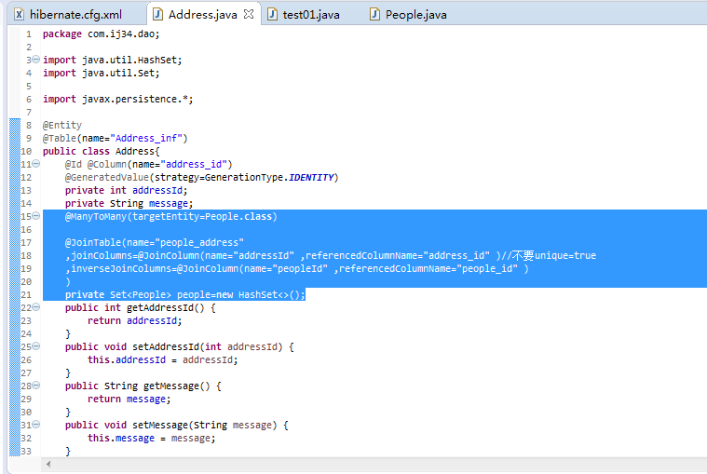The width and height of the screenshot is (707, 474).
Task: Click the Java file icon on Address.java tab
Action: click(x=157, y=14)
